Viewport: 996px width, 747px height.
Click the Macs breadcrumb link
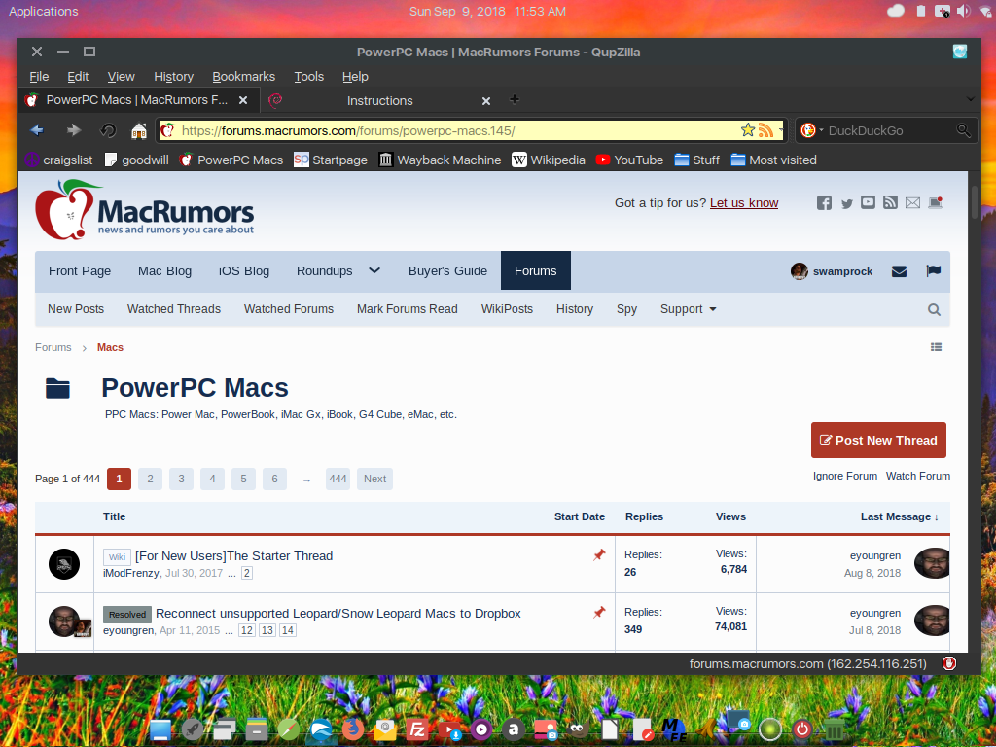point(110,347)
